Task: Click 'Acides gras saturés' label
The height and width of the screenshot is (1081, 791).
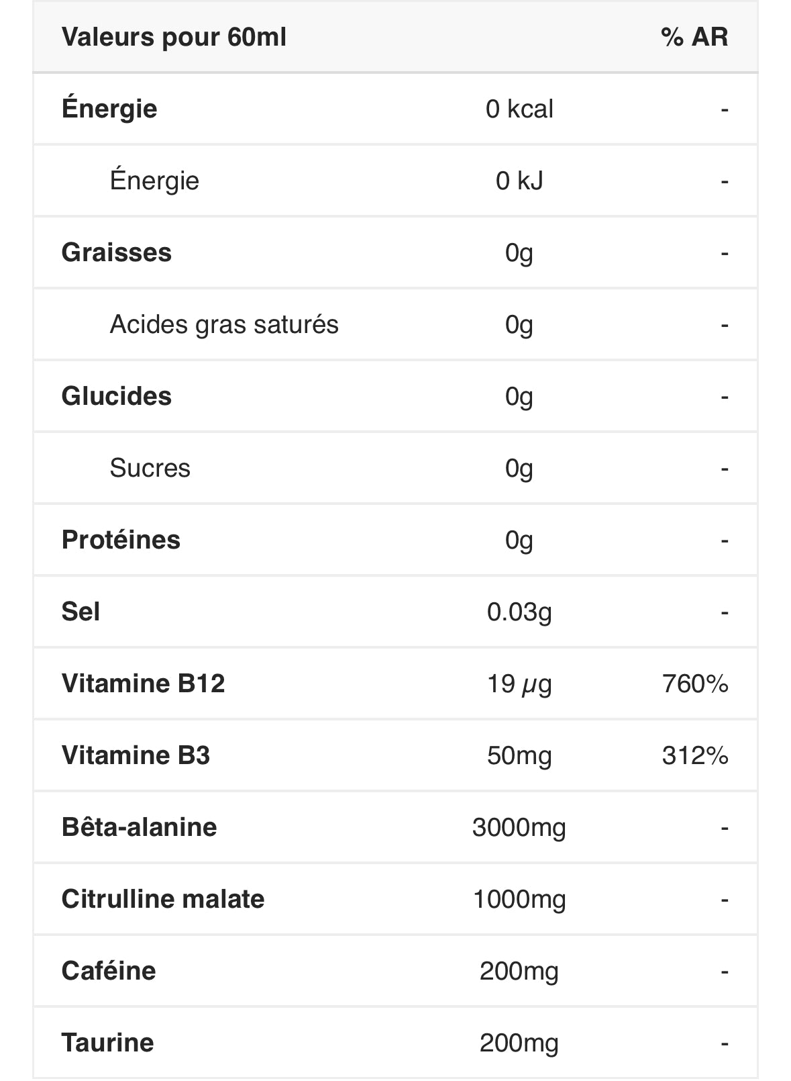Action: (x=224, y=324)
